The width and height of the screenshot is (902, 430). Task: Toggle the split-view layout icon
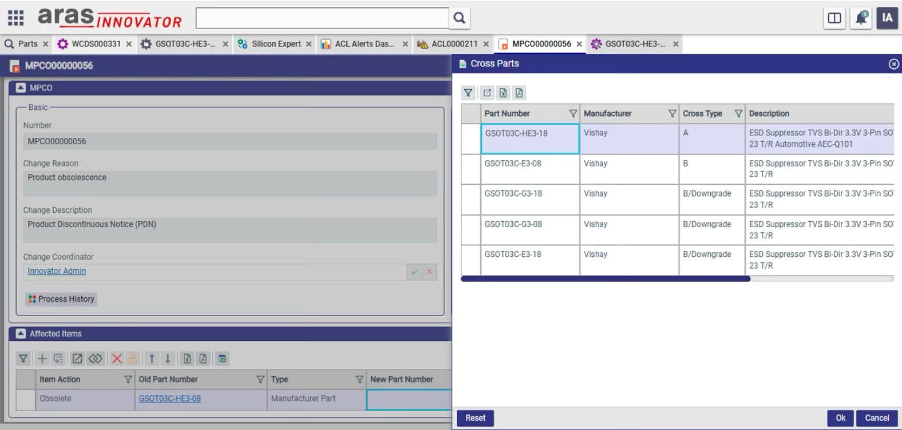834,18
